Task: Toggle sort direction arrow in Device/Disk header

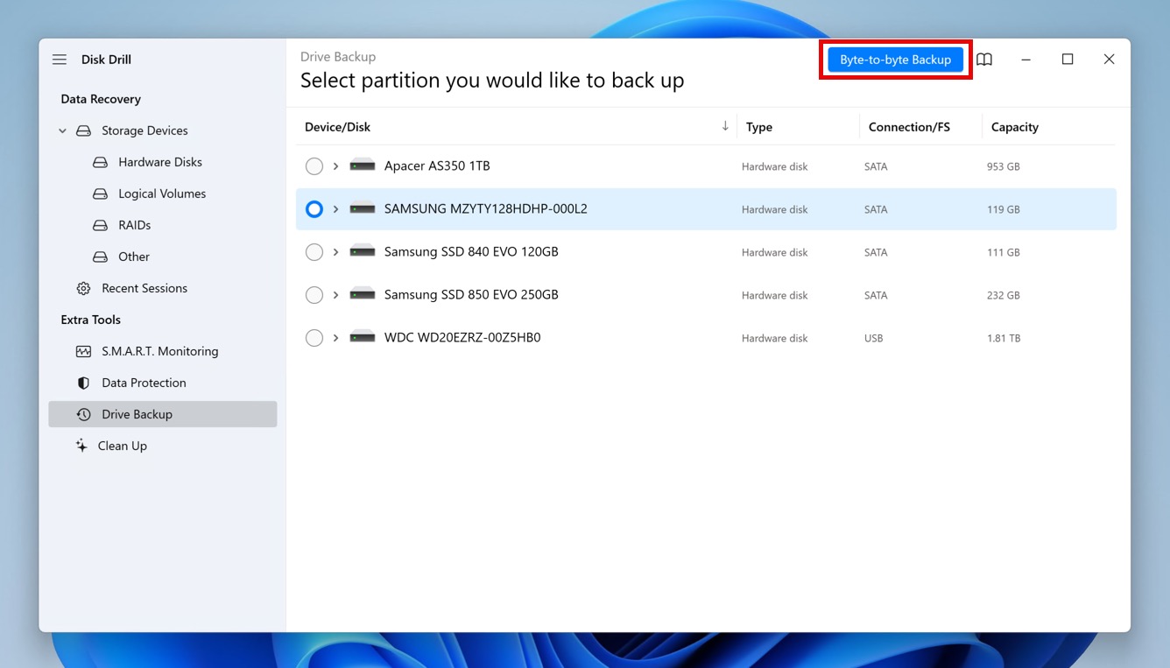Action: 725,126
